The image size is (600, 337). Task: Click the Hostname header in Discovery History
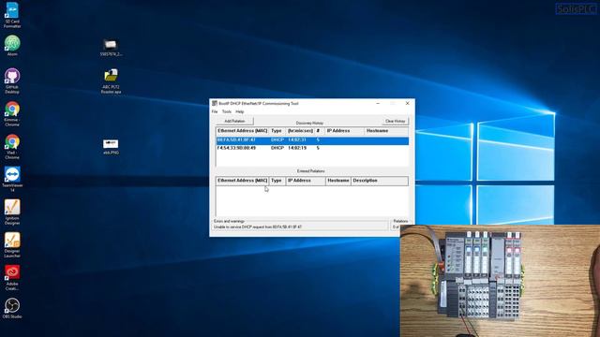coord(386,131)
